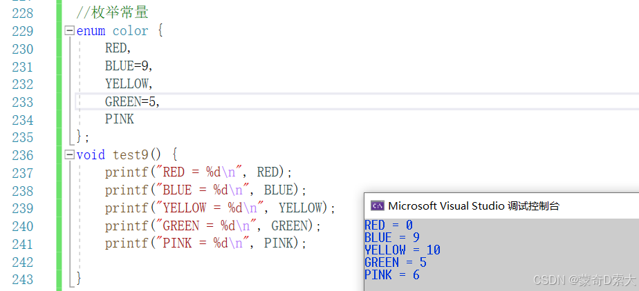Click the printf PINK statement
This screenshot has width=639, height=291.
205,243
